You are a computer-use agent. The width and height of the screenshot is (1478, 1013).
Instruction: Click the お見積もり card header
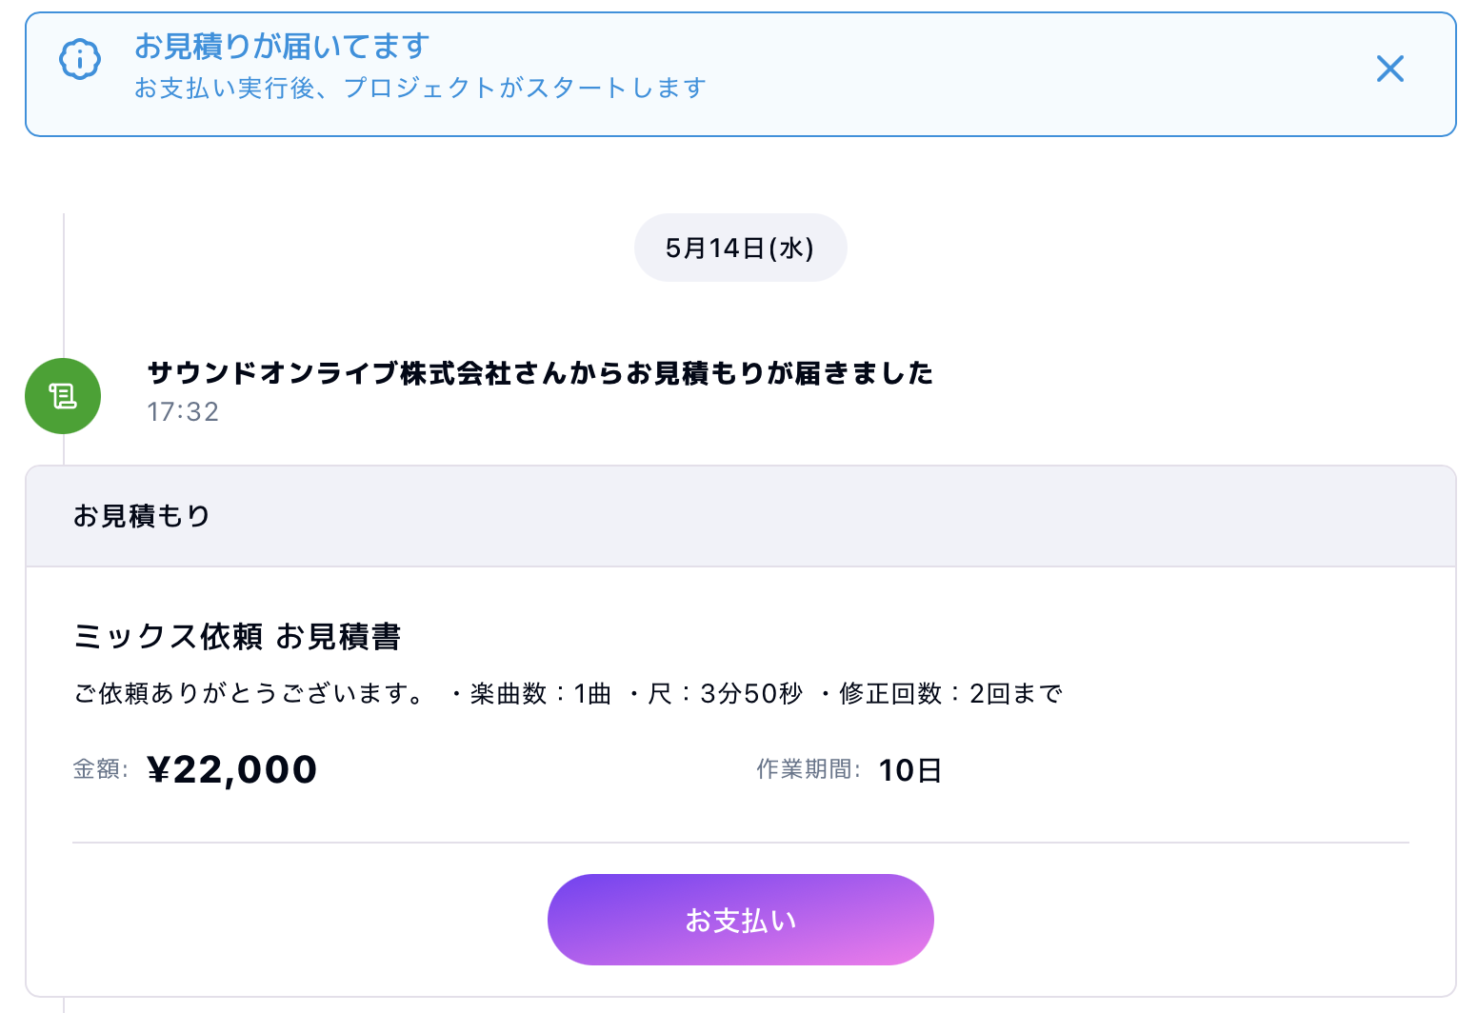[142, 516]
